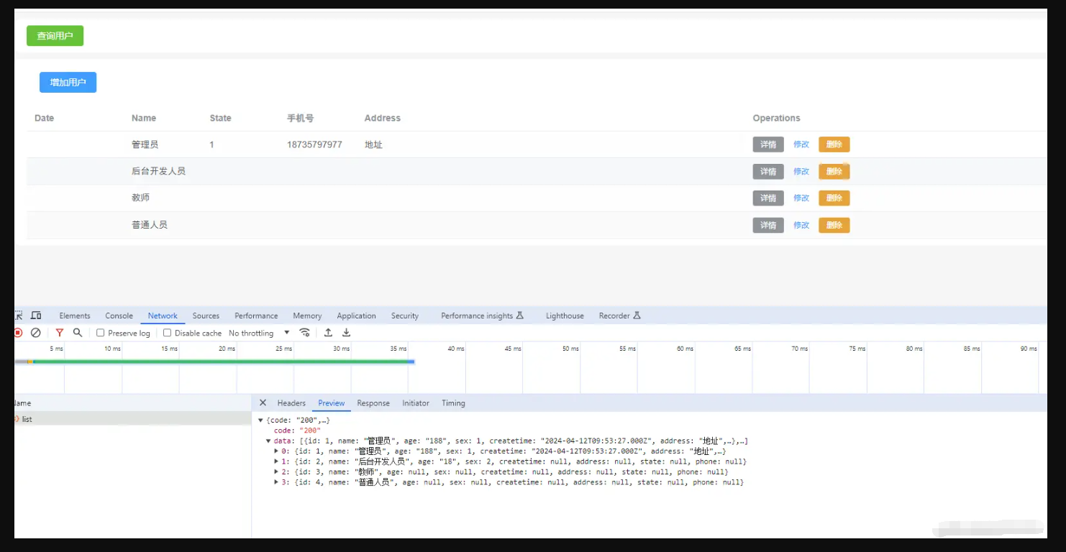The width and height of the screenshot is (1066, 552).
Task: Open 详情 for the 后台开发人员 row
Action: tap(768, 172)
